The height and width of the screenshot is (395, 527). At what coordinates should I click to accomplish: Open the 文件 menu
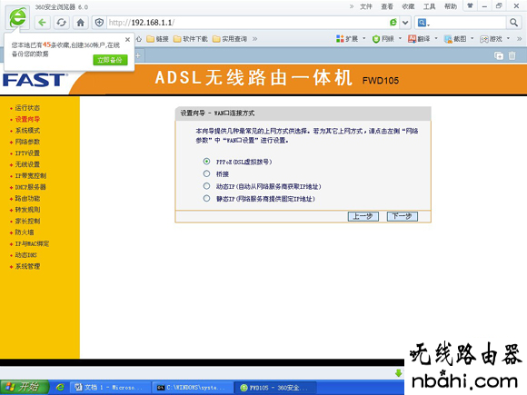366,6
